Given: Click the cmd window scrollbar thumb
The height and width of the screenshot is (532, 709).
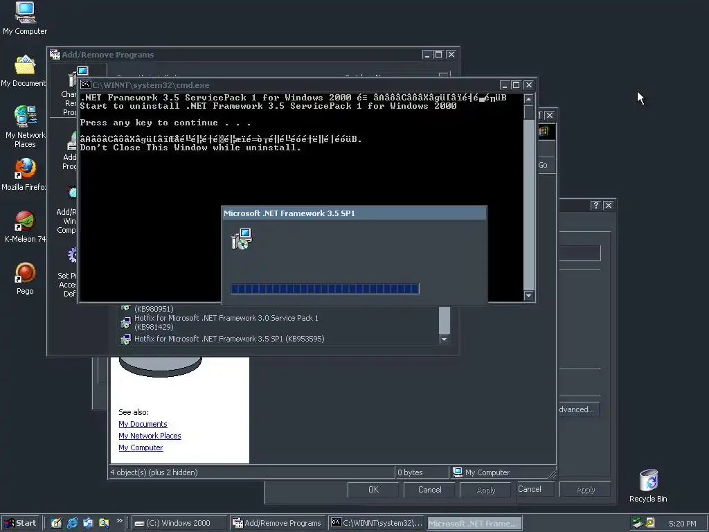Looking at the screenshot, I should (x=528, y=112).
